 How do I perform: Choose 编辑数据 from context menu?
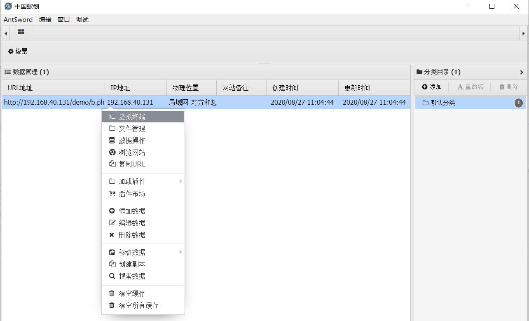coord(143,223)
